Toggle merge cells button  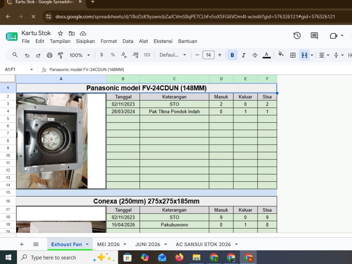(x=304, y=55)
